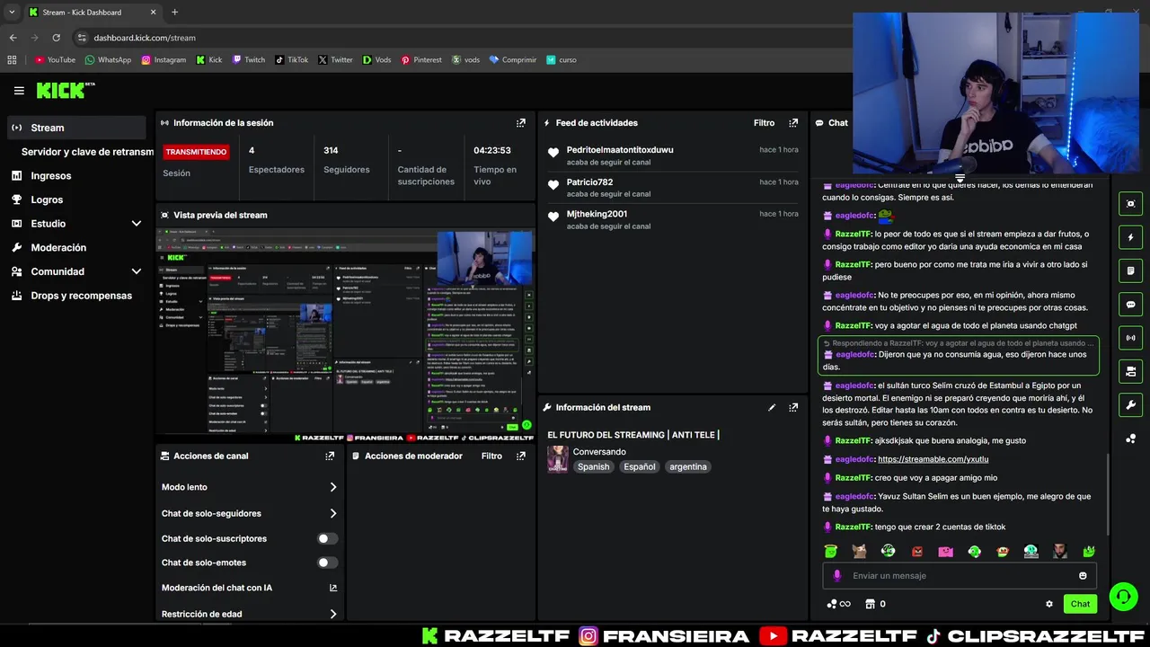
Task: Open Moderación del chat con IA external link
Action: [333, 588]
